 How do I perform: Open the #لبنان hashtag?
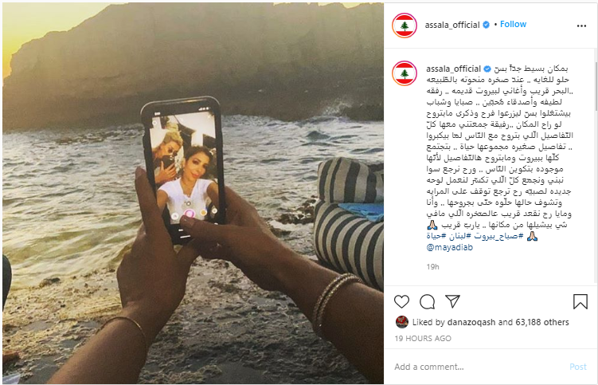tap(461, 236)
